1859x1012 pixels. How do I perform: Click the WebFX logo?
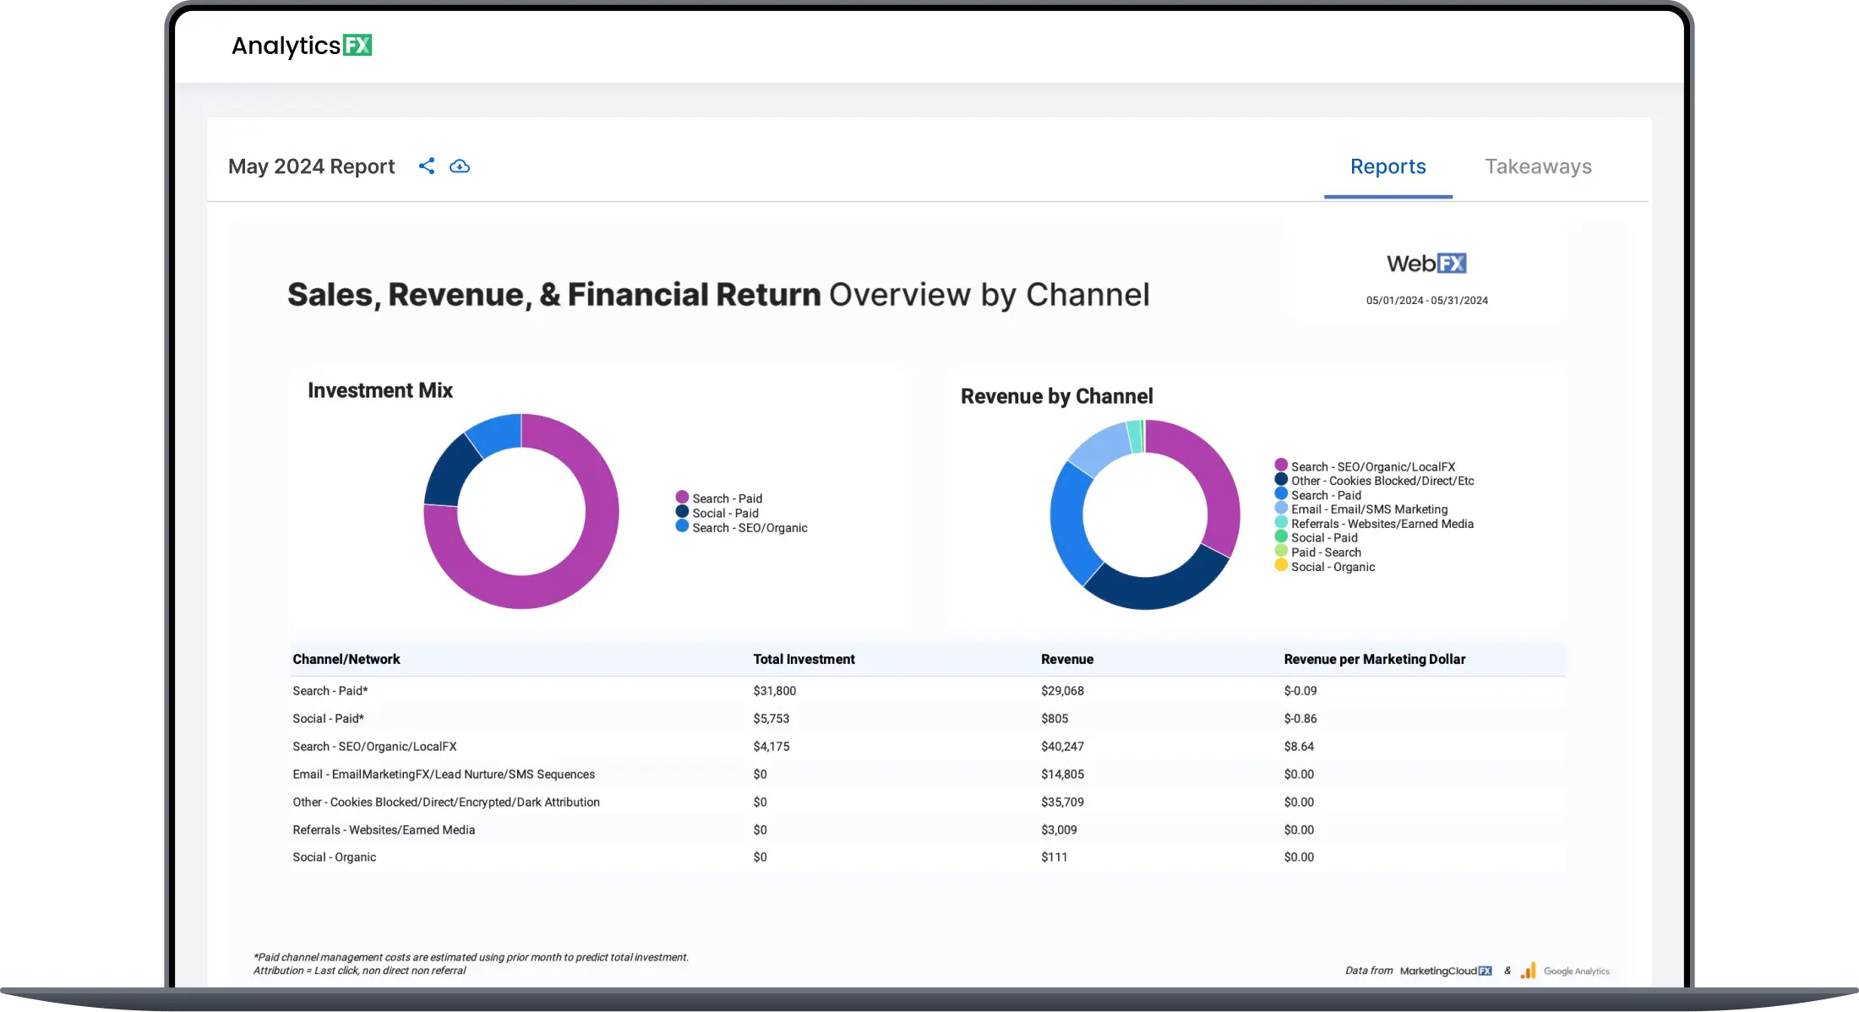click(x=1426, y=264)
